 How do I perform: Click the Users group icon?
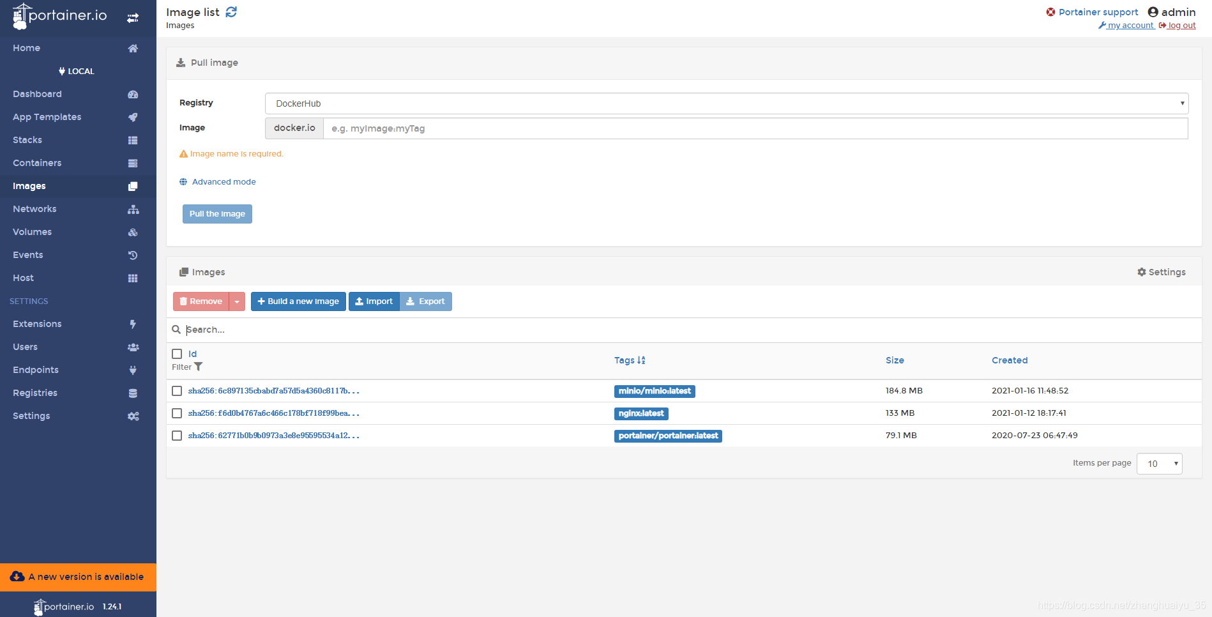(x=133, y=347)
